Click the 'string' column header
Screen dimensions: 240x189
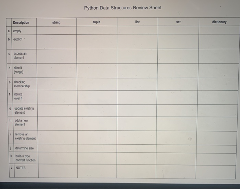pyautogui.click(x=56, y=22)
